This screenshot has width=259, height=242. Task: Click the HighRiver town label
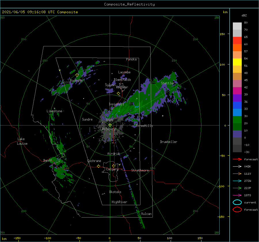pyautogui.click(x=119, y=202)
